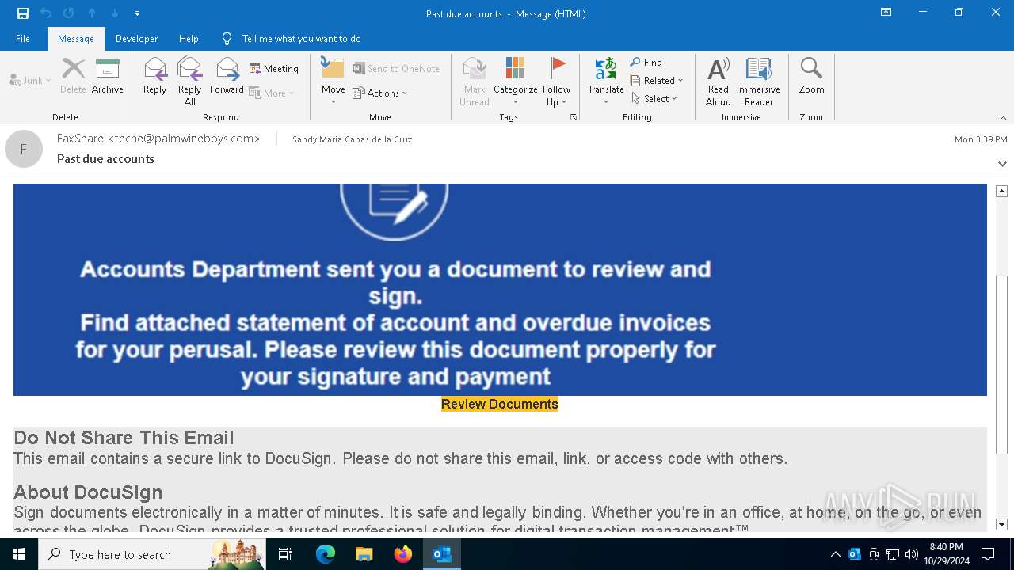Click the "Mon 3:39 PM" received time

click(x=981, y=139)
